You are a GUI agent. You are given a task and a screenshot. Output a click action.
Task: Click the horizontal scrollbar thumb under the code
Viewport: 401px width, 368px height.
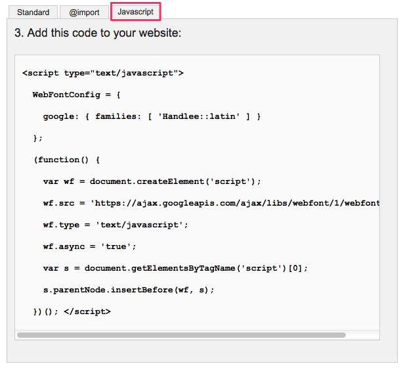181,334
